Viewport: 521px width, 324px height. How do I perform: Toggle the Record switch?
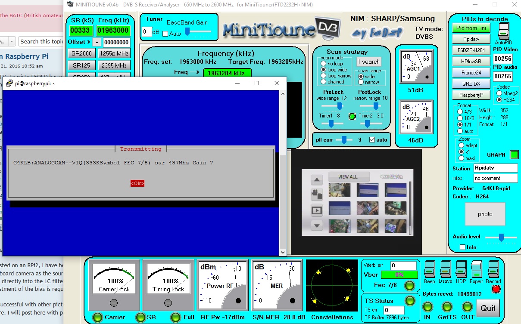pyautogui.click(x=493, y=269)
